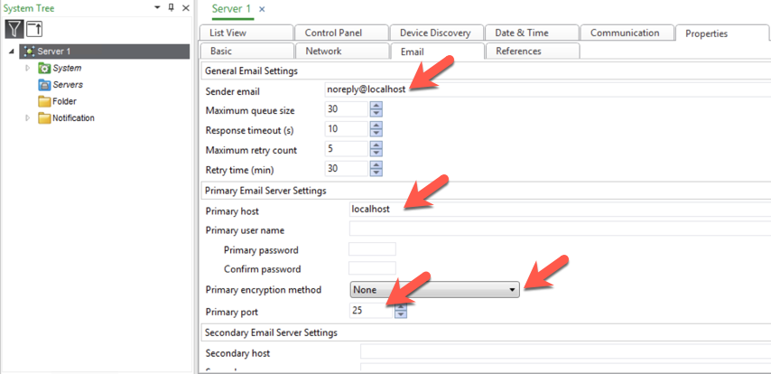
Task: Pin the System Tree panel
Action: point(172,8)
